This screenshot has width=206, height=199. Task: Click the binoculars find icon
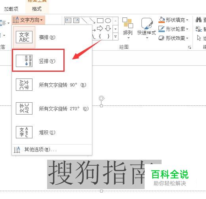click(x=198, y=20)
